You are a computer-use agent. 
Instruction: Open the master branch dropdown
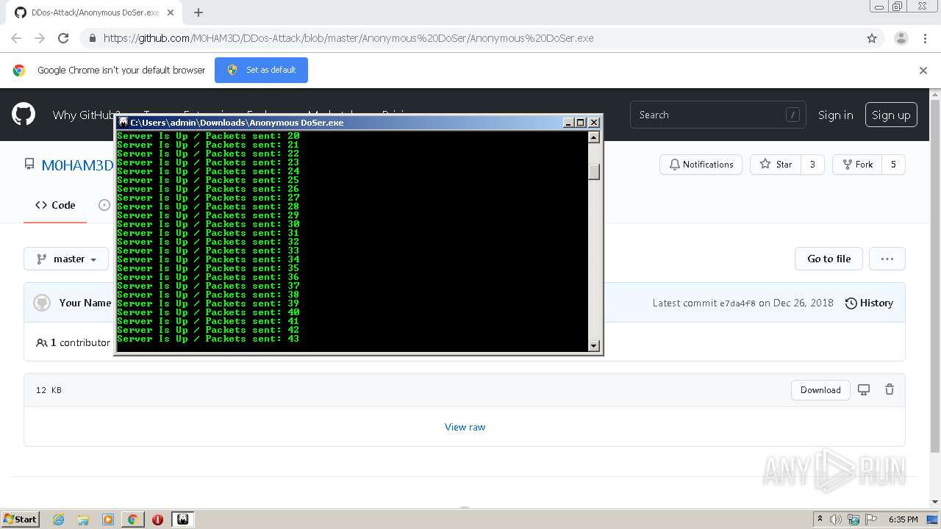[66, 259]
